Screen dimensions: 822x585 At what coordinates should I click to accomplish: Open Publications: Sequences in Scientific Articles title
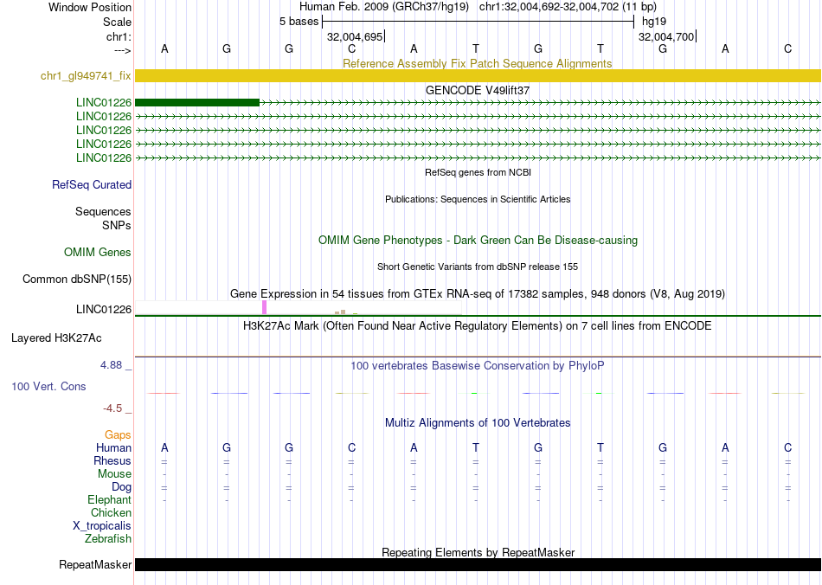[x=478, y=199]
